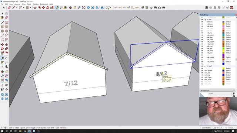Activate the Zoom magnifier tool in top toolbar

(79, 7)
